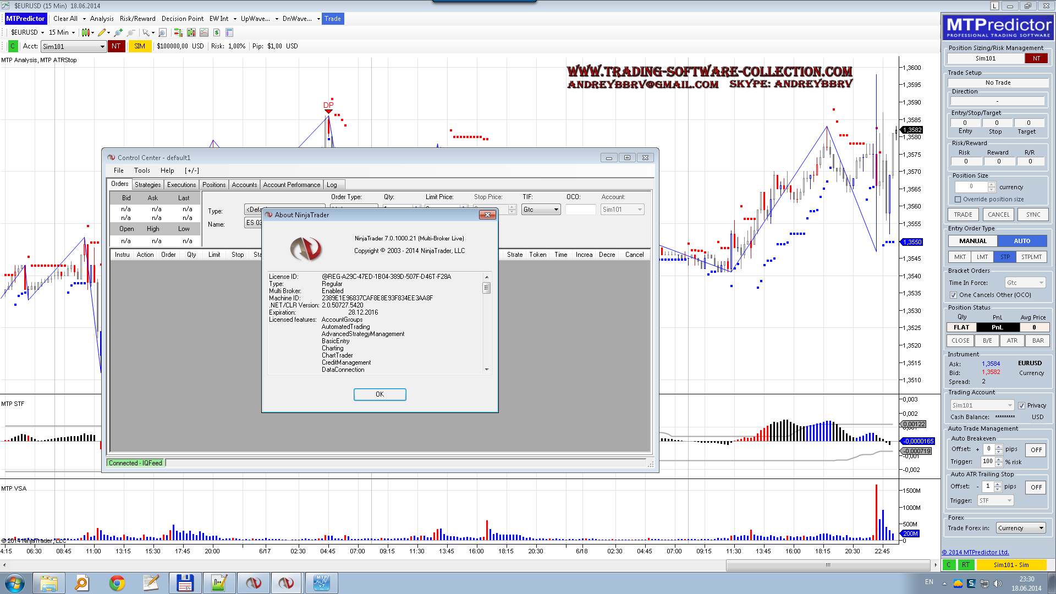Toggle the One Cancels Other checkbox
This screenshot has height=594, width=1056.
coord(953,295)
